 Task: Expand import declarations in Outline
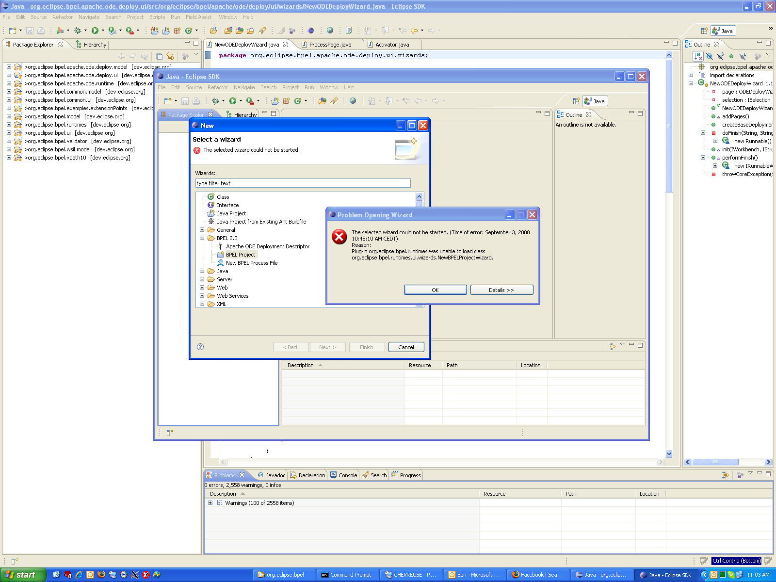coord(691,75)
